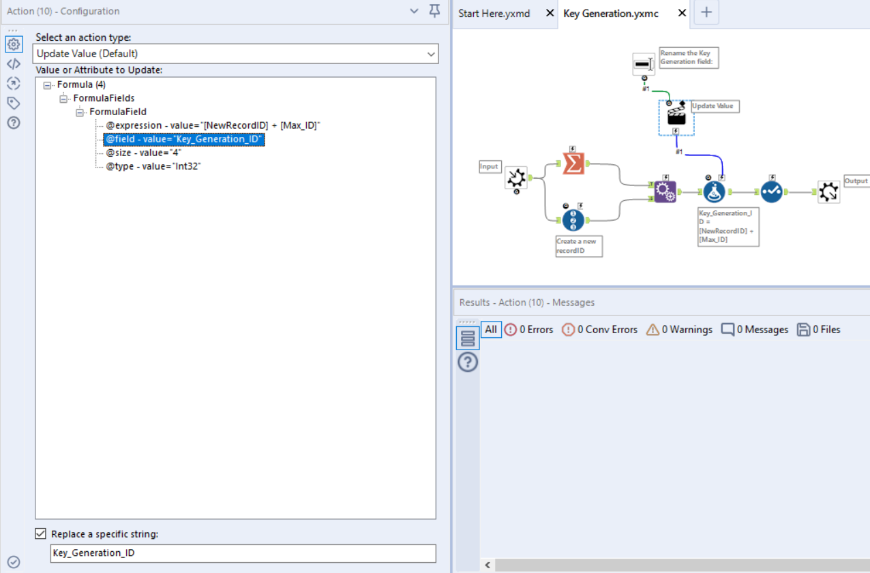
Task: Open the Formula tool with Key_Generation_ID expression
Action: pos(713,191)
